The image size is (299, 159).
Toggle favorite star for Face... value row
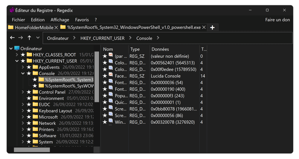pos(105,76)
